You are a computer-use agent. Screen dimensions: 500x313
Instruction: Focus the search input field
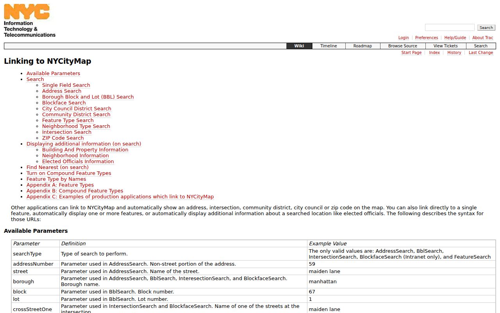pos(450,27)
